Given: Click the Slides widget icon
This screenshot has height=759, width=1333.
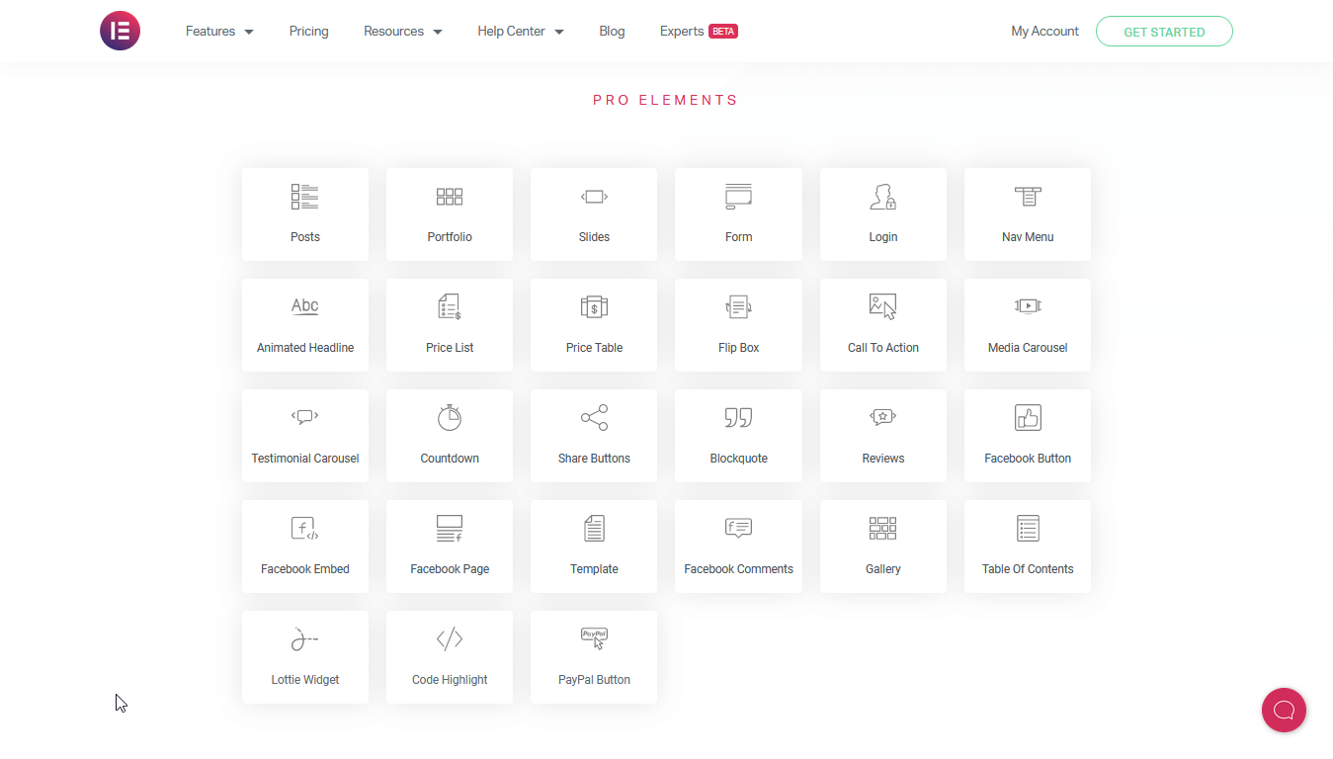Looking at the screenshot, I should 594,197.
